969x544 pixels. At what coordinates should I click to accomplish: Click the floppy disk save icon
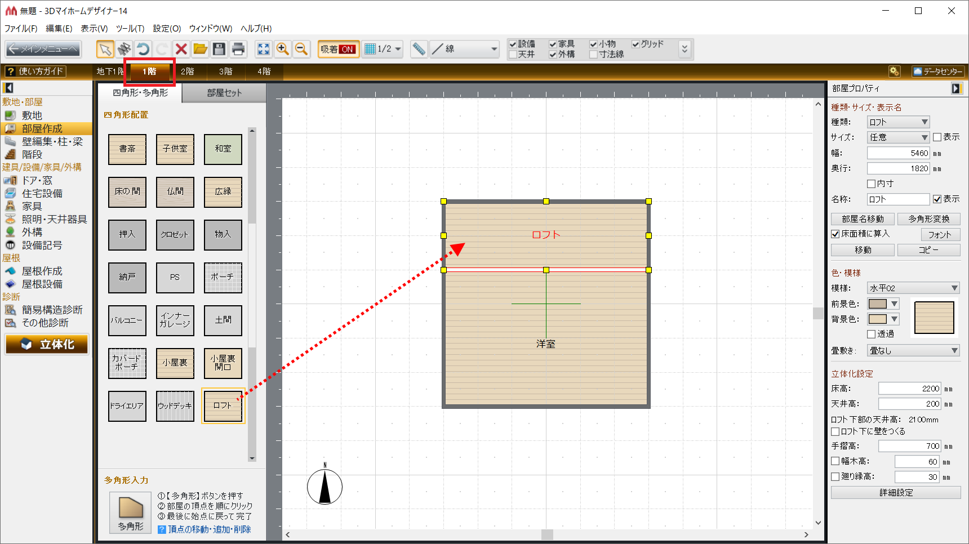tap(219, 50)
